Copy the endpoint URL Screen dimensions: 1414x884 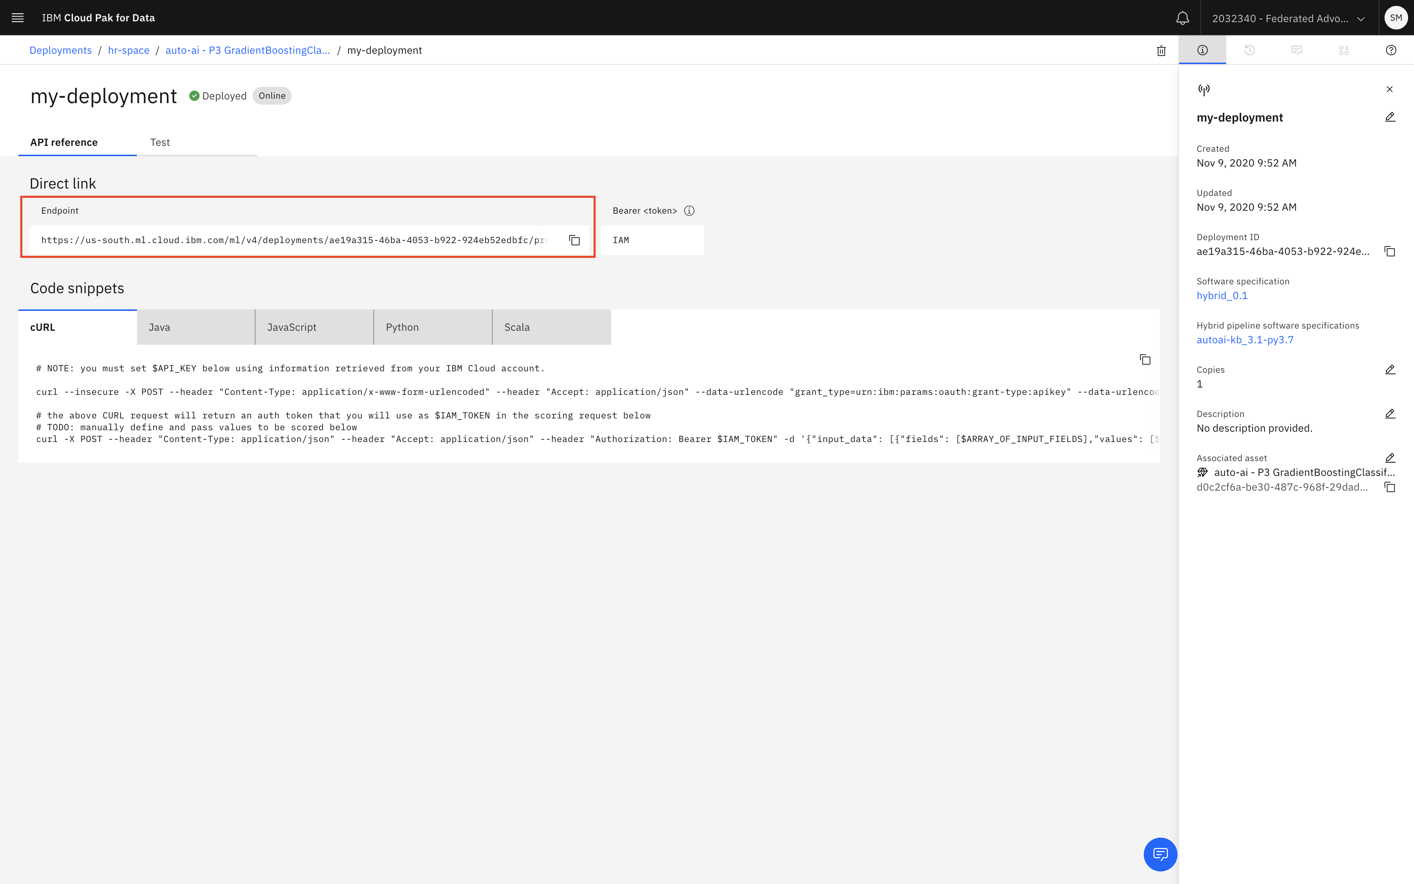click(574, 240)
